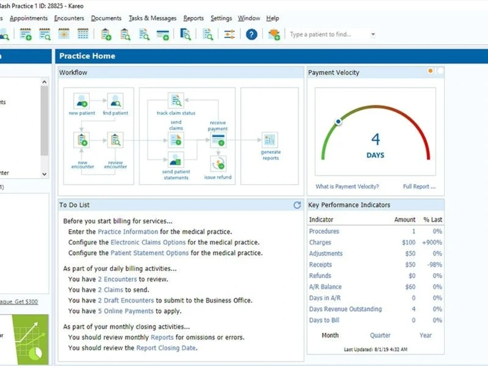
Task: Click the find documents toolbar icon
Action: (x=185, y=34)
